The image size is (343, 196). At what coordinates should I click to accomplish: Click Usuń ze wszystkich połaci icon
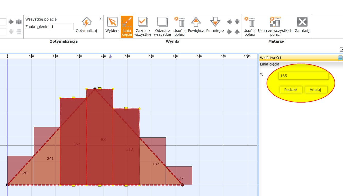[275, 22]
